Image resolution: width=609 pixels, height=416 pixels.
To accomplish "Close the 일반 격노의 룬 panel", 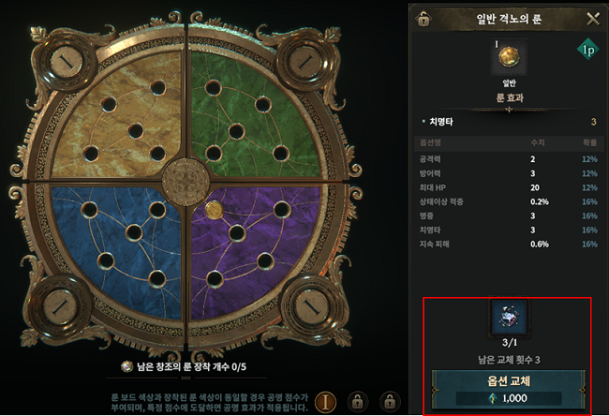I will click(593, 19).
